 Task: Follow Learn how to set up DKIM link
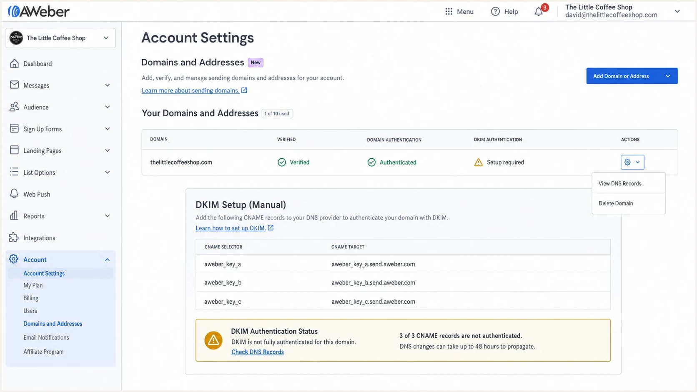coord(231,228)
